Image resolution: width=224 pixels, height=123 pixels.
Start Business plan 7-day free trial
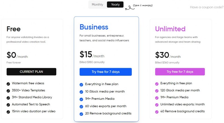click(106, 72)
